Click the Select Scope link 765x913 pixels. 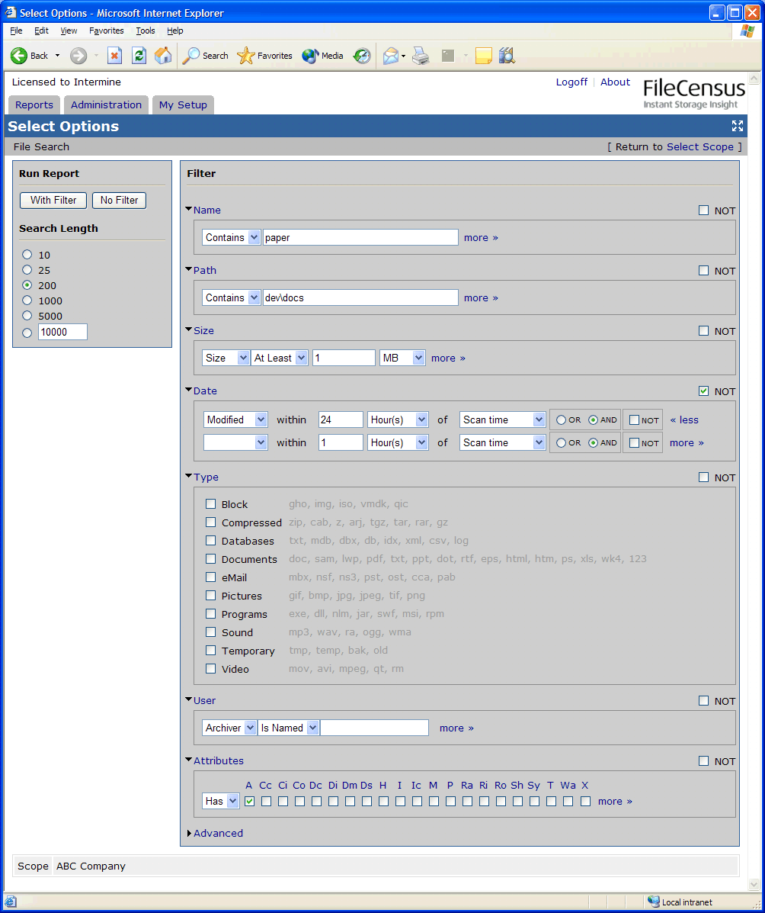(700, 146)
